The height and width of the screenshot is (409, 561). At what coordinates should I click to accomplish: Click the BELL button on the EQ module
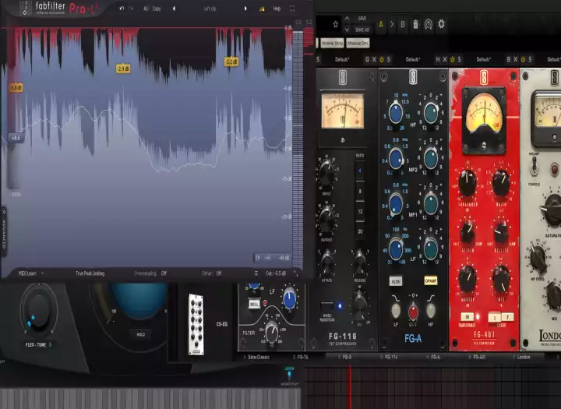(x=254, y=304)
